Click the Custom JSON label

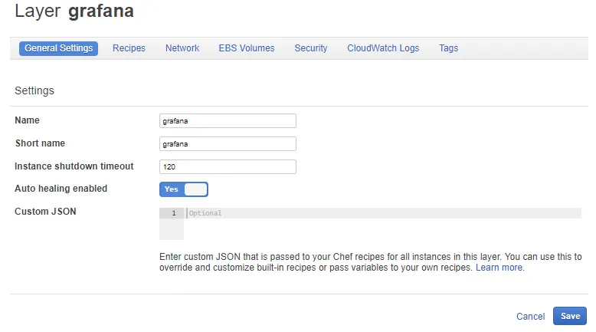tap(45, 212)
